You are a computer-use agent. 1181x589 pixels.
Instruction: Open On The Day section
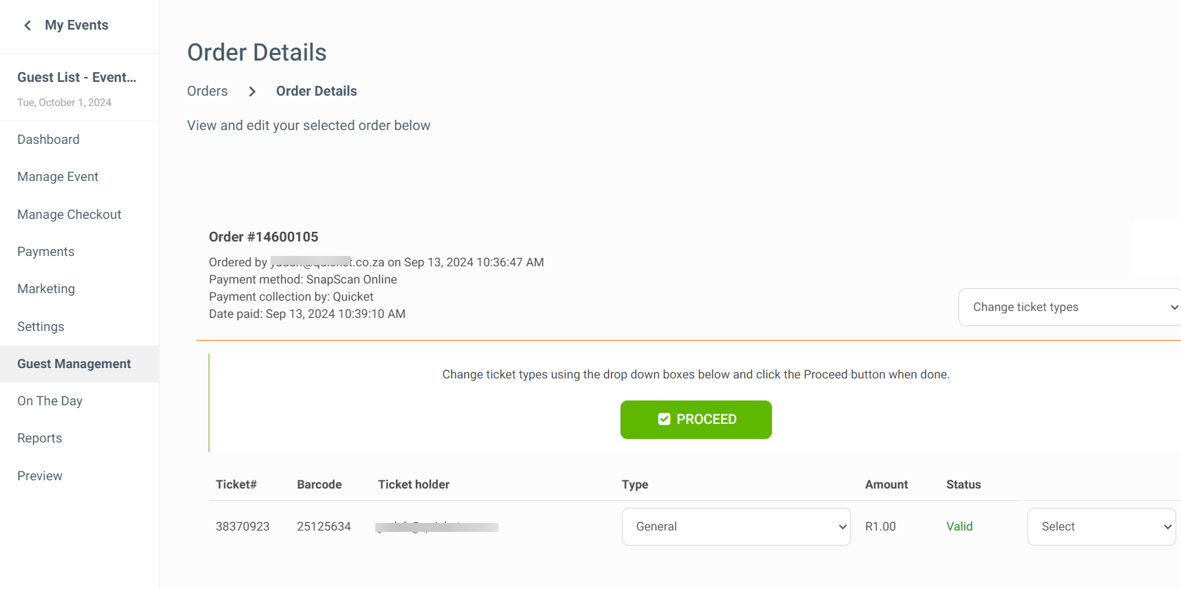pyautogui.click(x=50, y=401)
